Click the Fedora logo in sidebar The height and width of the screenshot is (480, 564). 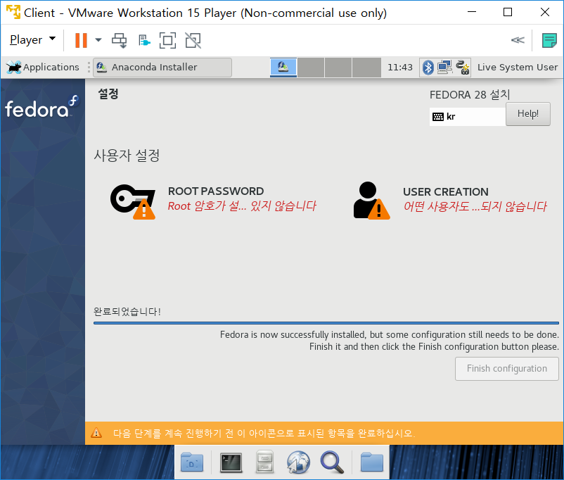coord(41,107)
